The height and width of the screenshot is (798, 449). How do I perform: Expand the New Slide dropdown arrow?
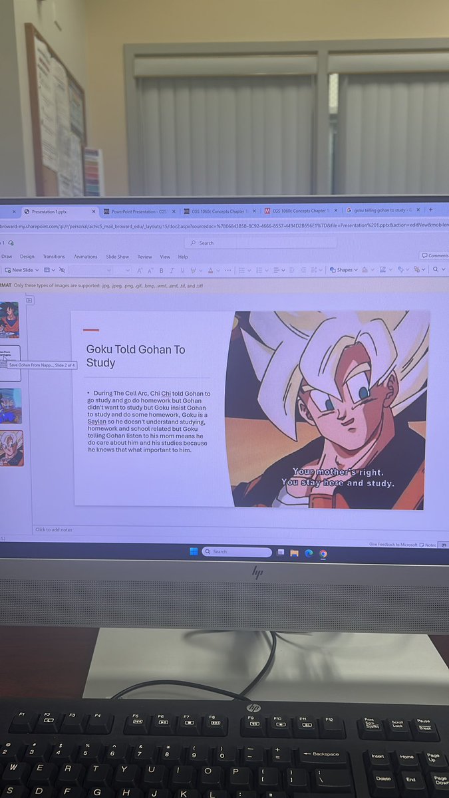click(x=37, y=270)
